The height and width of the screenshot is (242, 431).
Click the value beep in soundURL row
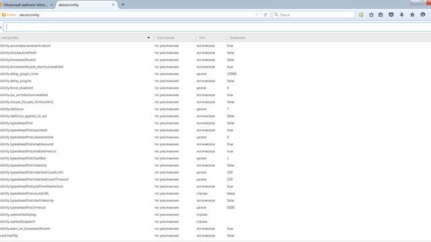tap(231, 194)
